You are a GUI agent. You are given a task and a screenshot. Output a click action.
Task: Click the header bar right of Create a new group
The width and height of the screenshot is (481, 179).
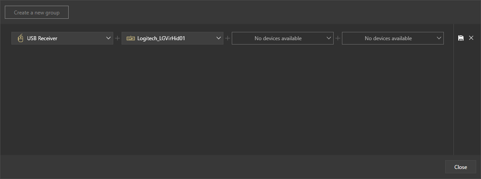pyautogui.click(x=262, y=12)
